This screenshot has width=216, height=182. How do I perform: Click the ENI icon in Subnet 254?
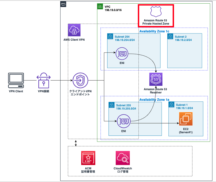pyautogui.click(x=122, y=54)
